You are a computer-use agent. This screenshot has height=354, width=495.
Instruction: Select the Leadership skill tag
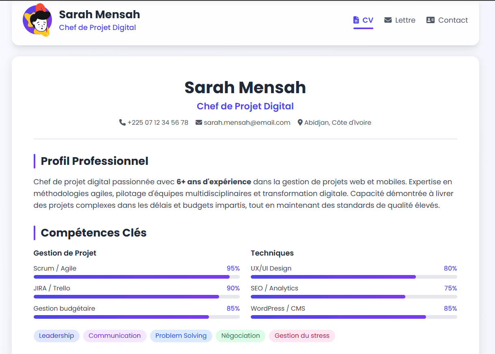coord(56,335)
